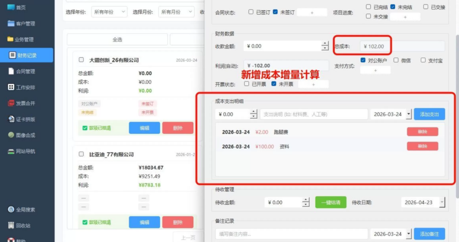The height and width of the screenshot is (242, 459).
Task: Add a custom 支付方式 option with plus
Action: tap(375, 70)
